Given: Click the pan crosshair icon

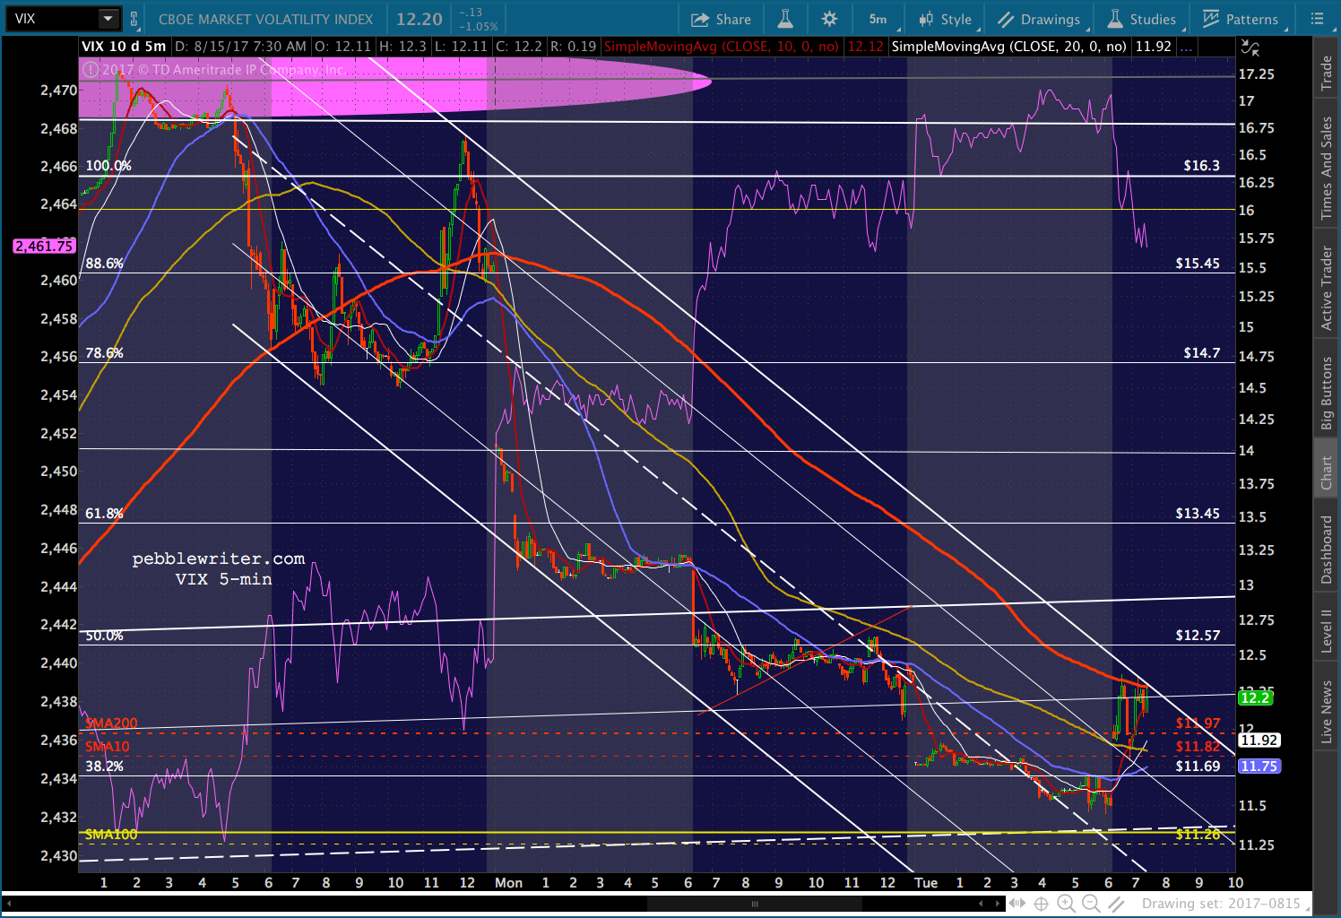Looking at the screenshot, I should 1042,904.
